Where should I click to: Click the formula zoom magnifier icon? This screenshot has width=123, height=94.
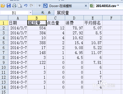[43, 13]
